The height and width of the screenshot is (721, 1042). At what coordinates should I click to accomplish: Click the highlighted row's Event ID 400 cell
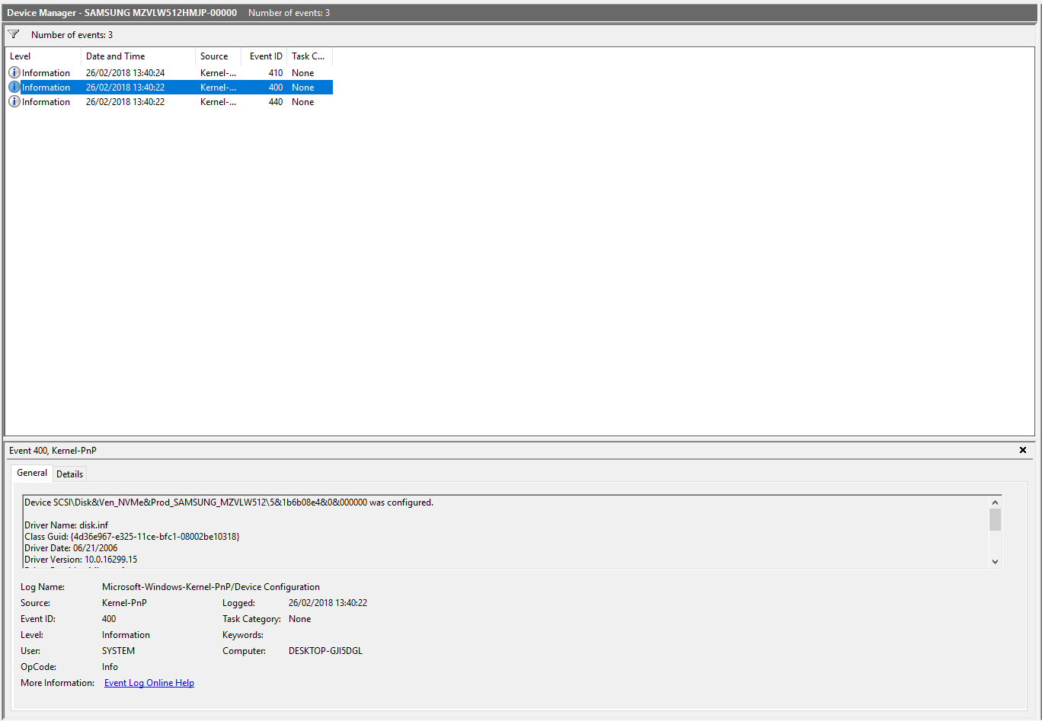[275, 88]
